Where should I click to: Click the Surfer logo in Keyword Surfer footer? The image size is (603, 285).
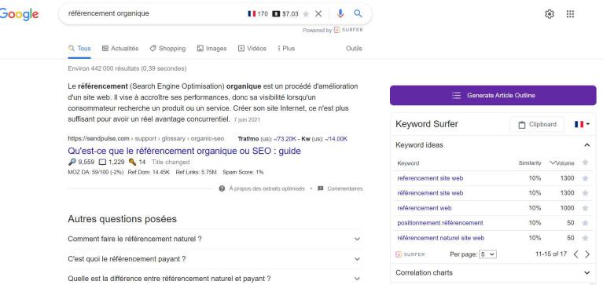coord(410,254)
